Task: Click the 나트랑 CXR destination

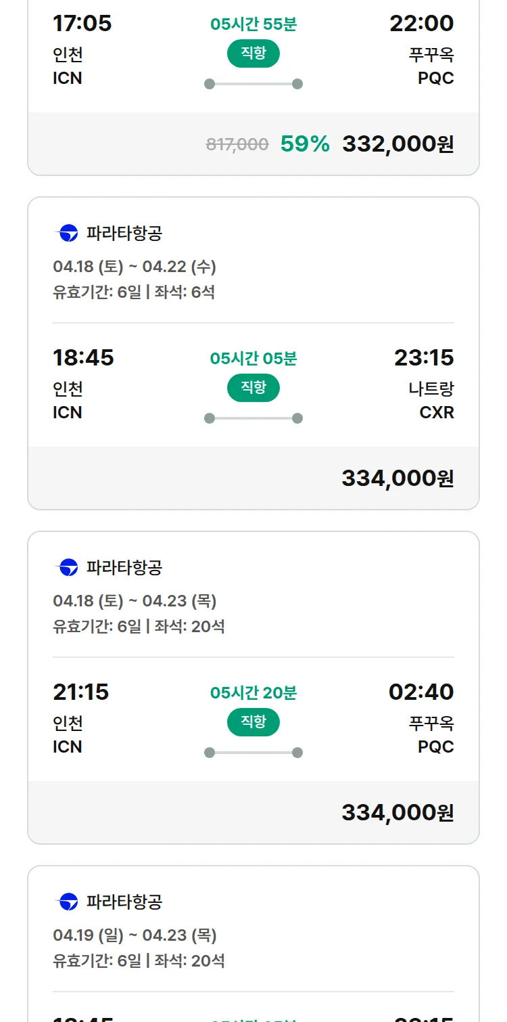Action: click(x=432, y=401)
